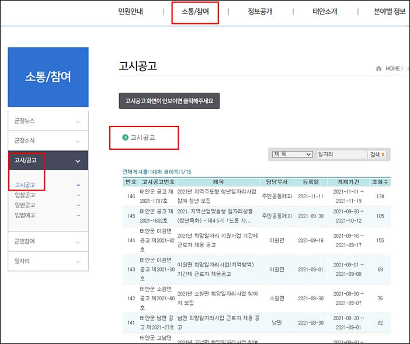Click the 제목 column header
The width and height of the screenshot is (410, 344).
pos(218,182)
